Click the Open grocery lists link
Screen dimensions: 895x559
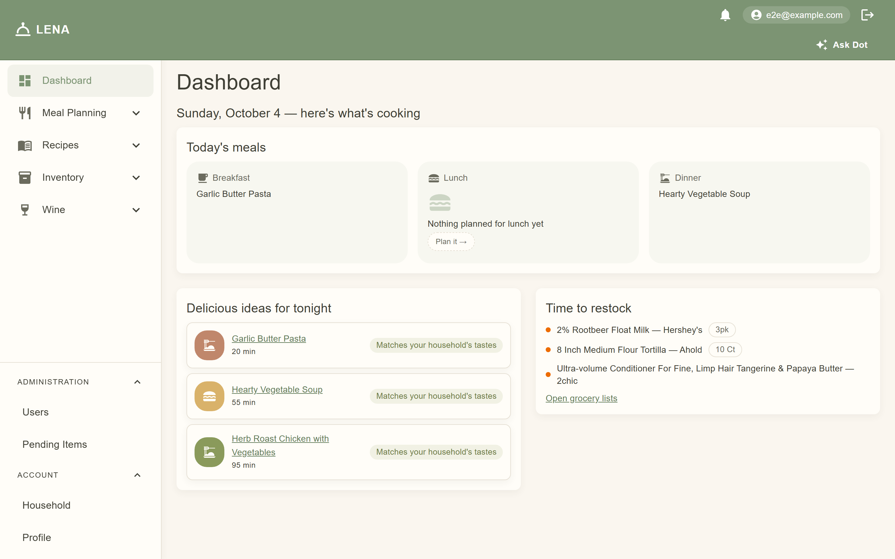tap(581, 398)
